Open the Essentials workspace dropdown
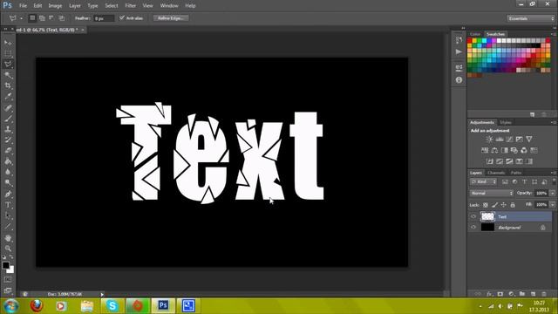Screen dimensions: 558x314 [530, 18]
